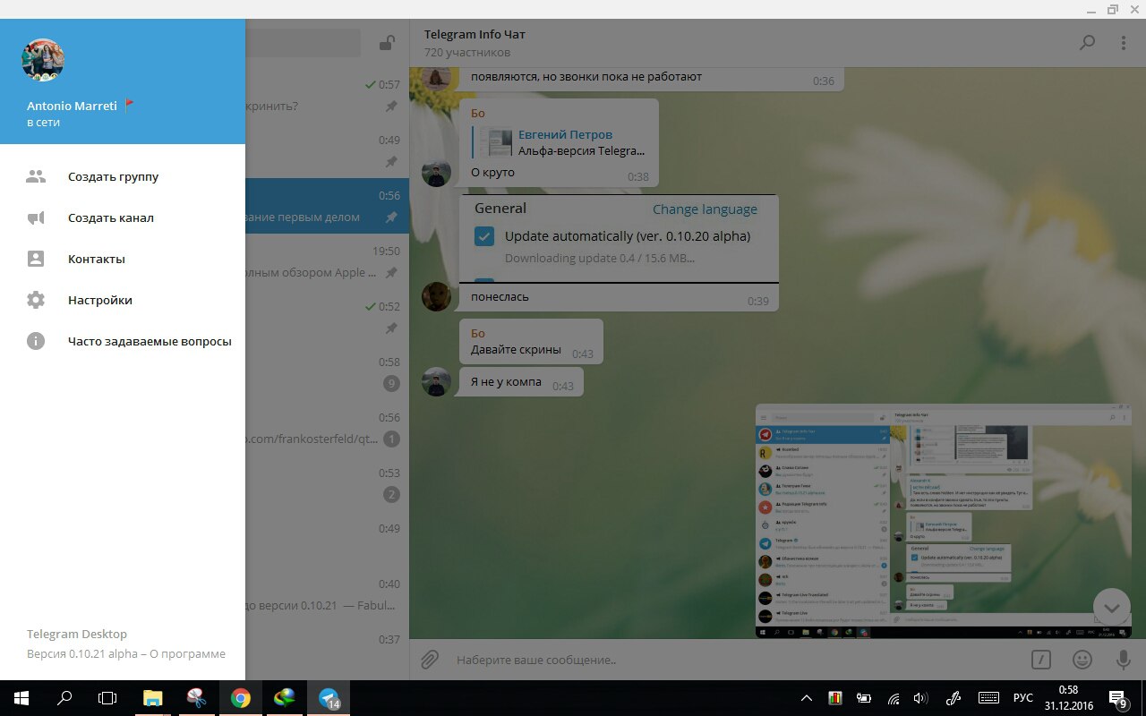Click the lock icon above chat list

coord(387,42)
